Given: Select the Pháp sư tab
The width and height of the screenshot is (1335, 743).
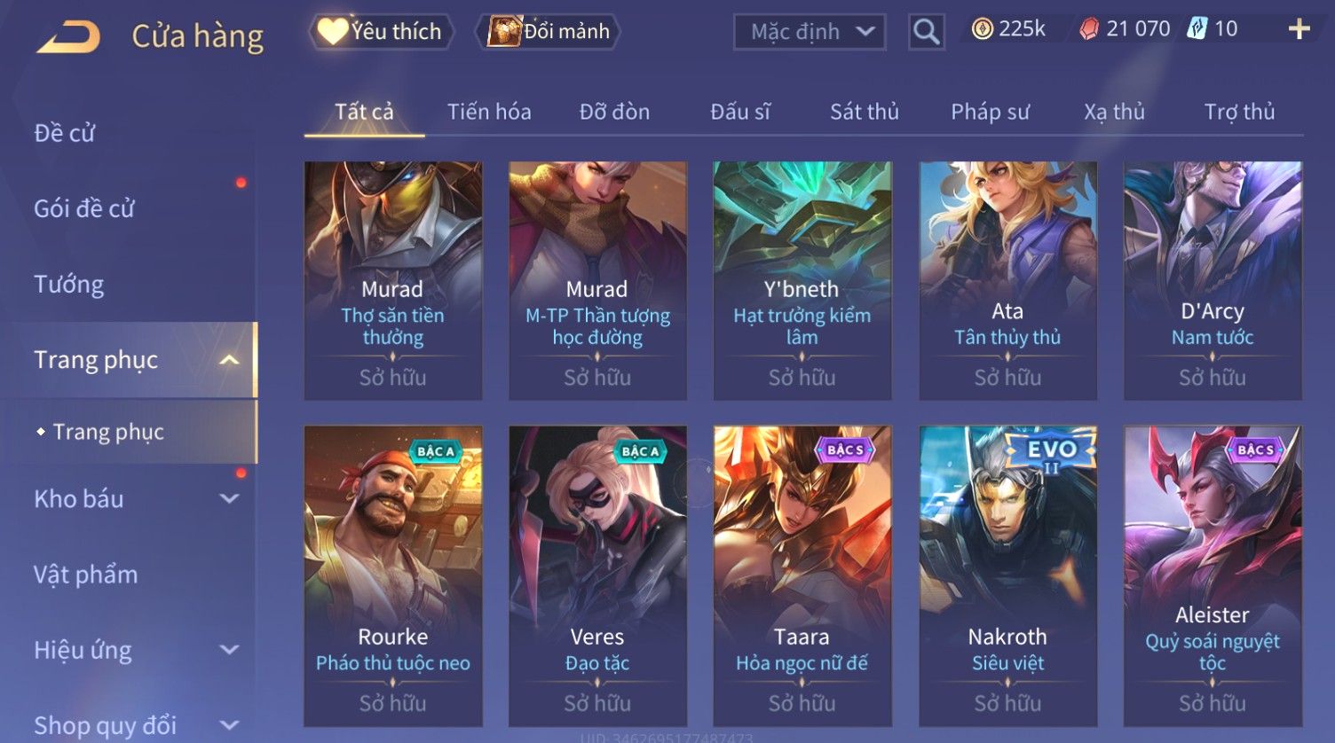Looking at the screenshot, I should 990,112.
